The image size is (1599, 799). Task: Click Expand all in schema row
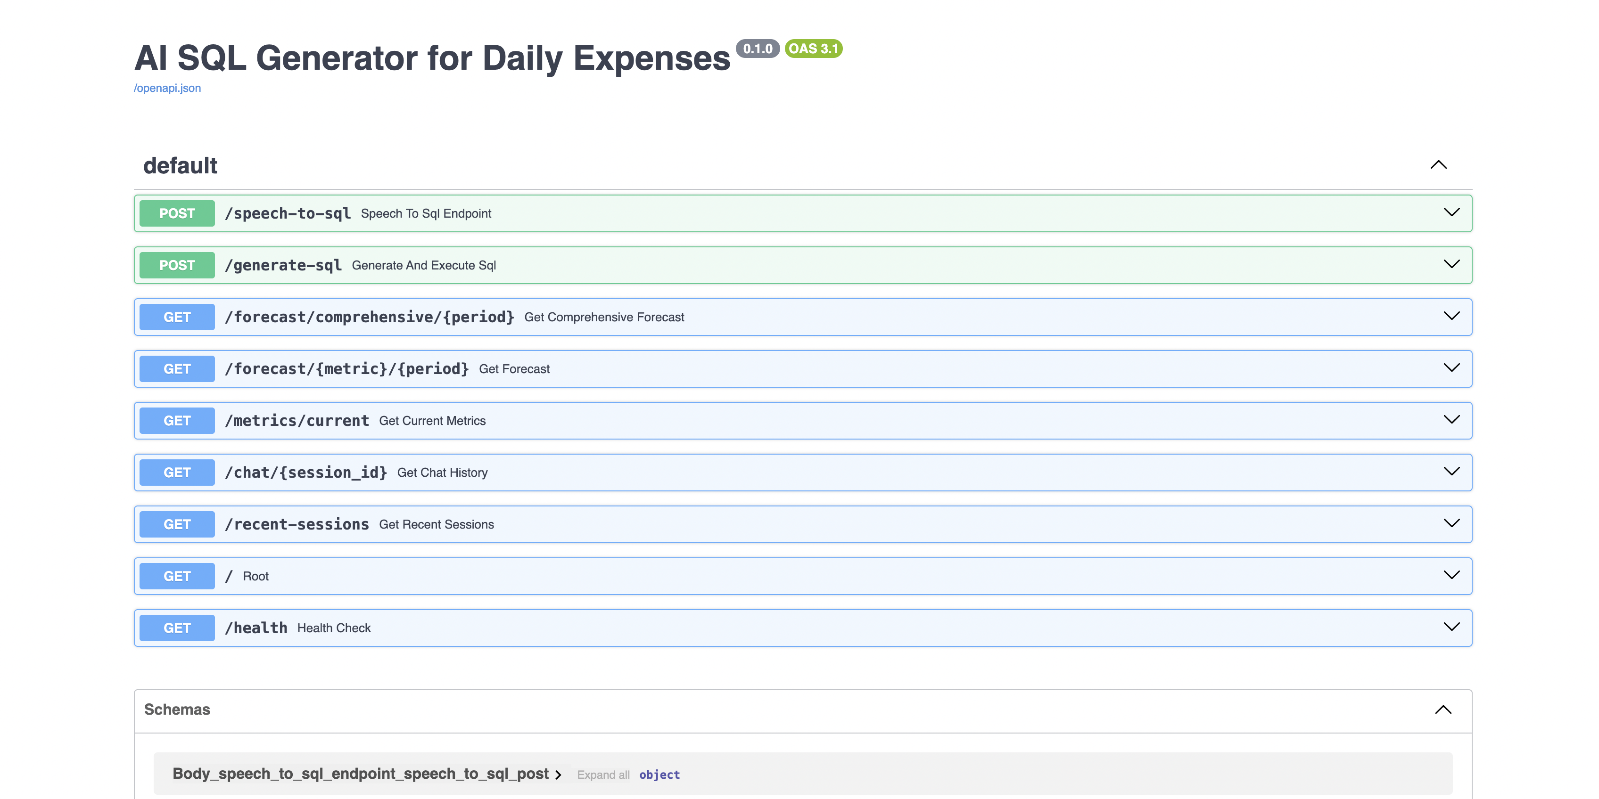coord(603,775)
